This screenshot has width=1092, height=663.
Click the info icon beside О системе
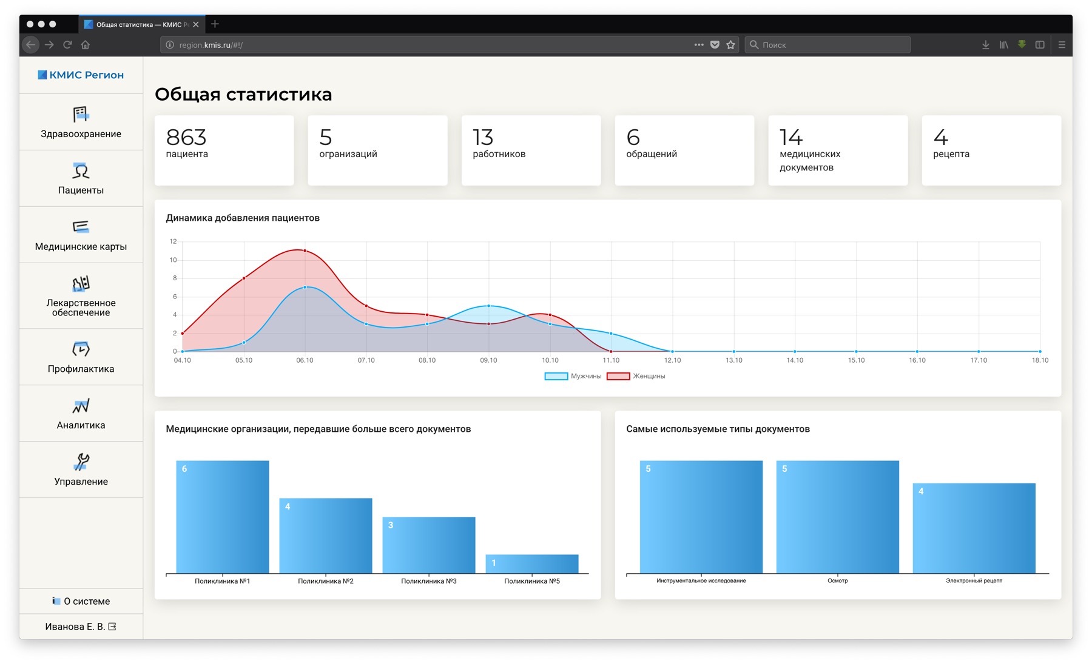tap(56, 601)
